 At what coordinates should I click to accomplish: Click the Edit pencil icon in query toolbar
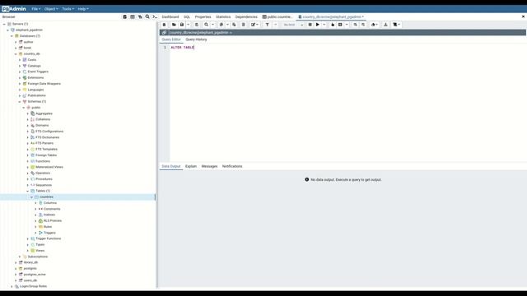(253, 25)
